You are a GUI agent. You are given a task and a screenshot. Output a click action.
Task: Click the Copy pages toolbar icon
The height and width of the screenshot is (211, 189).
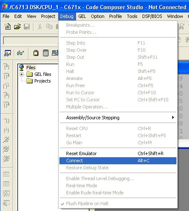pyautogui.click(x=49, y=27)
